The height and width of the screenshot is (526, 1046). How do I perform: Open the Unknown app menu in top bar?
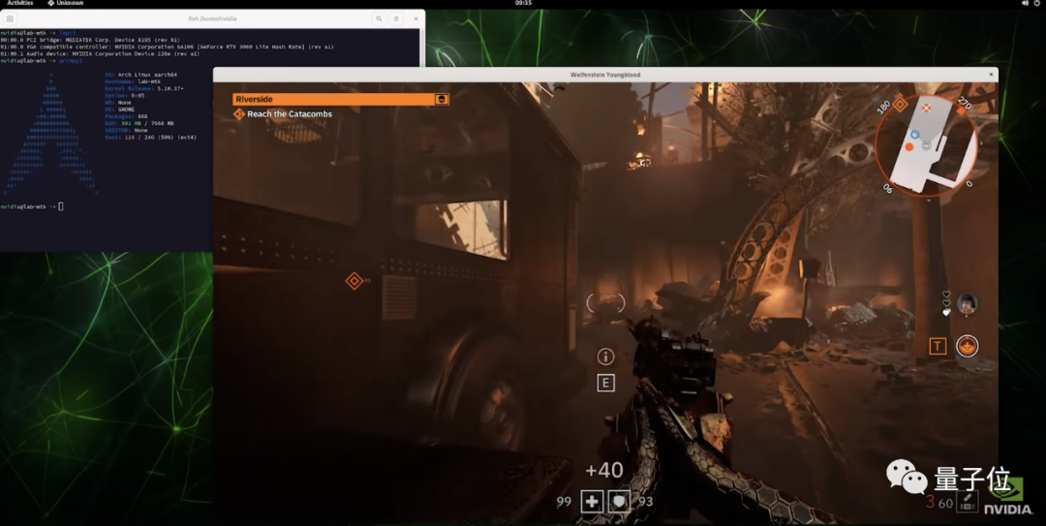[66, 3]
